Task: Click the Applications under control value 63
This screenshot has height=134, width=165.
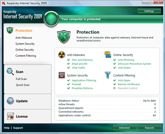Action: 154,115
